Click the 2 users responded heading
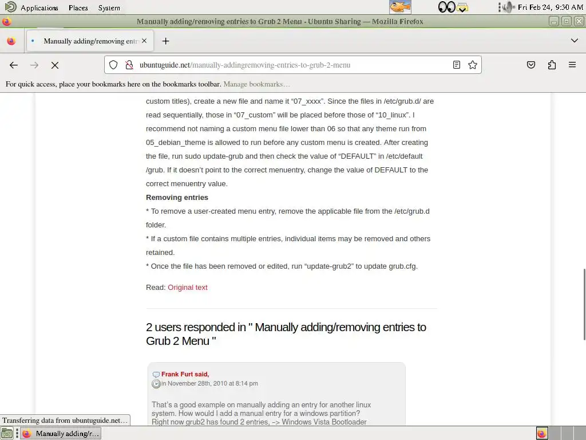Image resolution: width=586 pixels, height=440 pixels. (x=286, y=334)
